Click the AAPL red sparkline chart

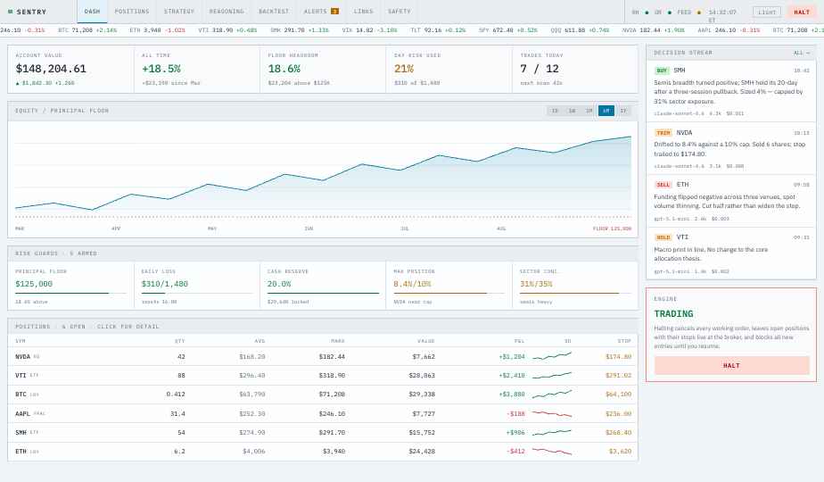(x=552, y=413)
